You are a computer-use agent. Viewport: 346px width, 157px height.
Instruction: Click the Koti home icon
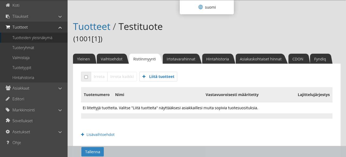coord(8,5)
